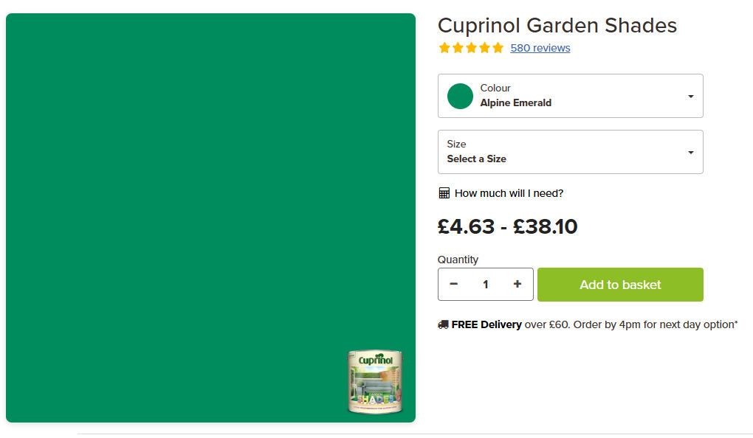Click the FREE Delivery text
Viewport: 753px width, 438px height.
coord(486,324)
